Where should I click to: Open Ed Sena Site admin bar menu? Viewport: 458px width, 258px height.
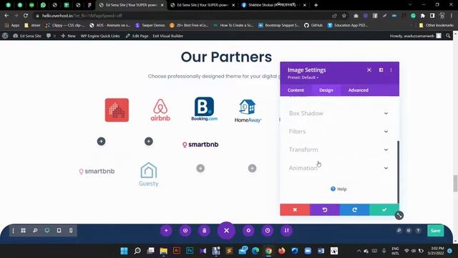27,36
